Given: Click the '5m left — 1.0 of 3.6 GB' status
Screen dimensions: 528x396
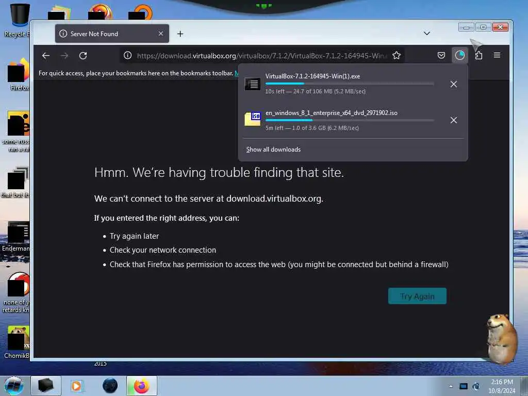Looking at the screenshot, I should [x=312, y=128].
